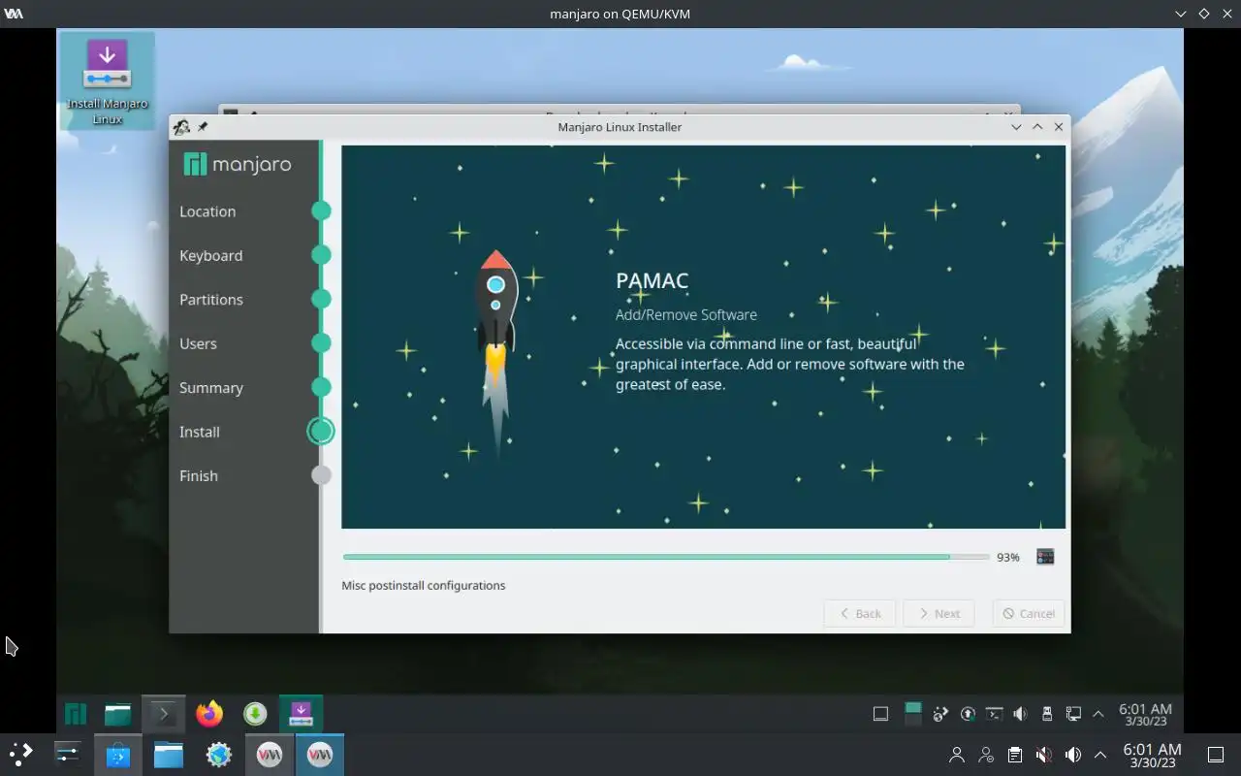This screenshot has height=776, width=1241.
Task: Open guest removable devices tray icon
Action: coord(1046,714)
